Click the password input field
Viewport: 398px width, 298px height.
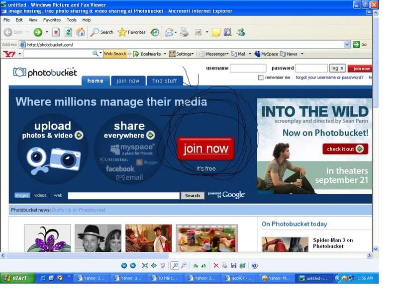click(x=311, y=68)
